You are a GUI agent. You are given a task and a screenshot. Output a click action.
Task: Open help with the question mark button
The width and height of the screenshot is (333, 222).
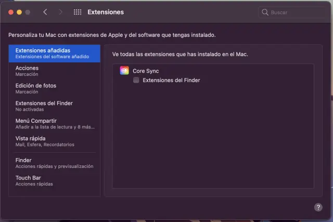[318, 207]
